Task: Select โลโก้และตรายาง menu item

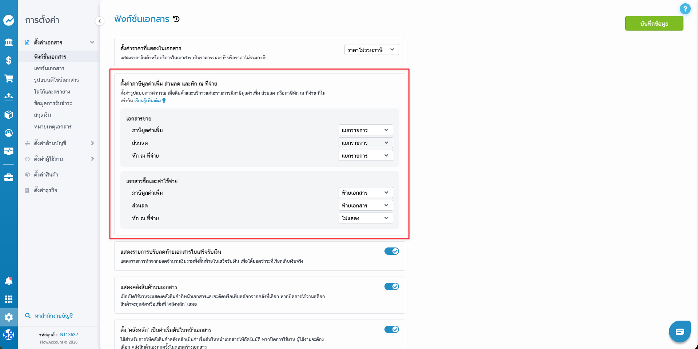Action: click(52, 92)
